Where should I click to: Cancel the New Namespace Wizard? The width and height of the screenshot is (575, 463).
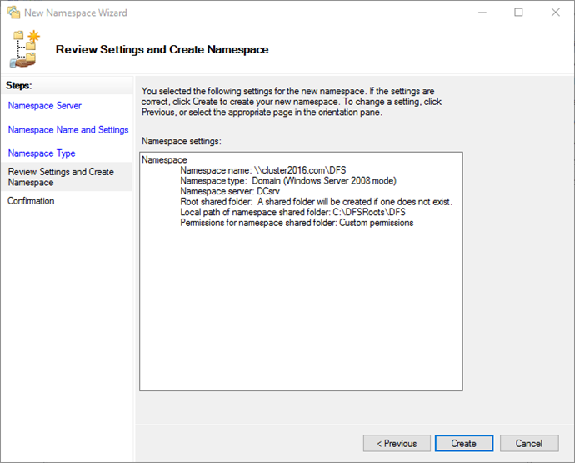[529, 443]
